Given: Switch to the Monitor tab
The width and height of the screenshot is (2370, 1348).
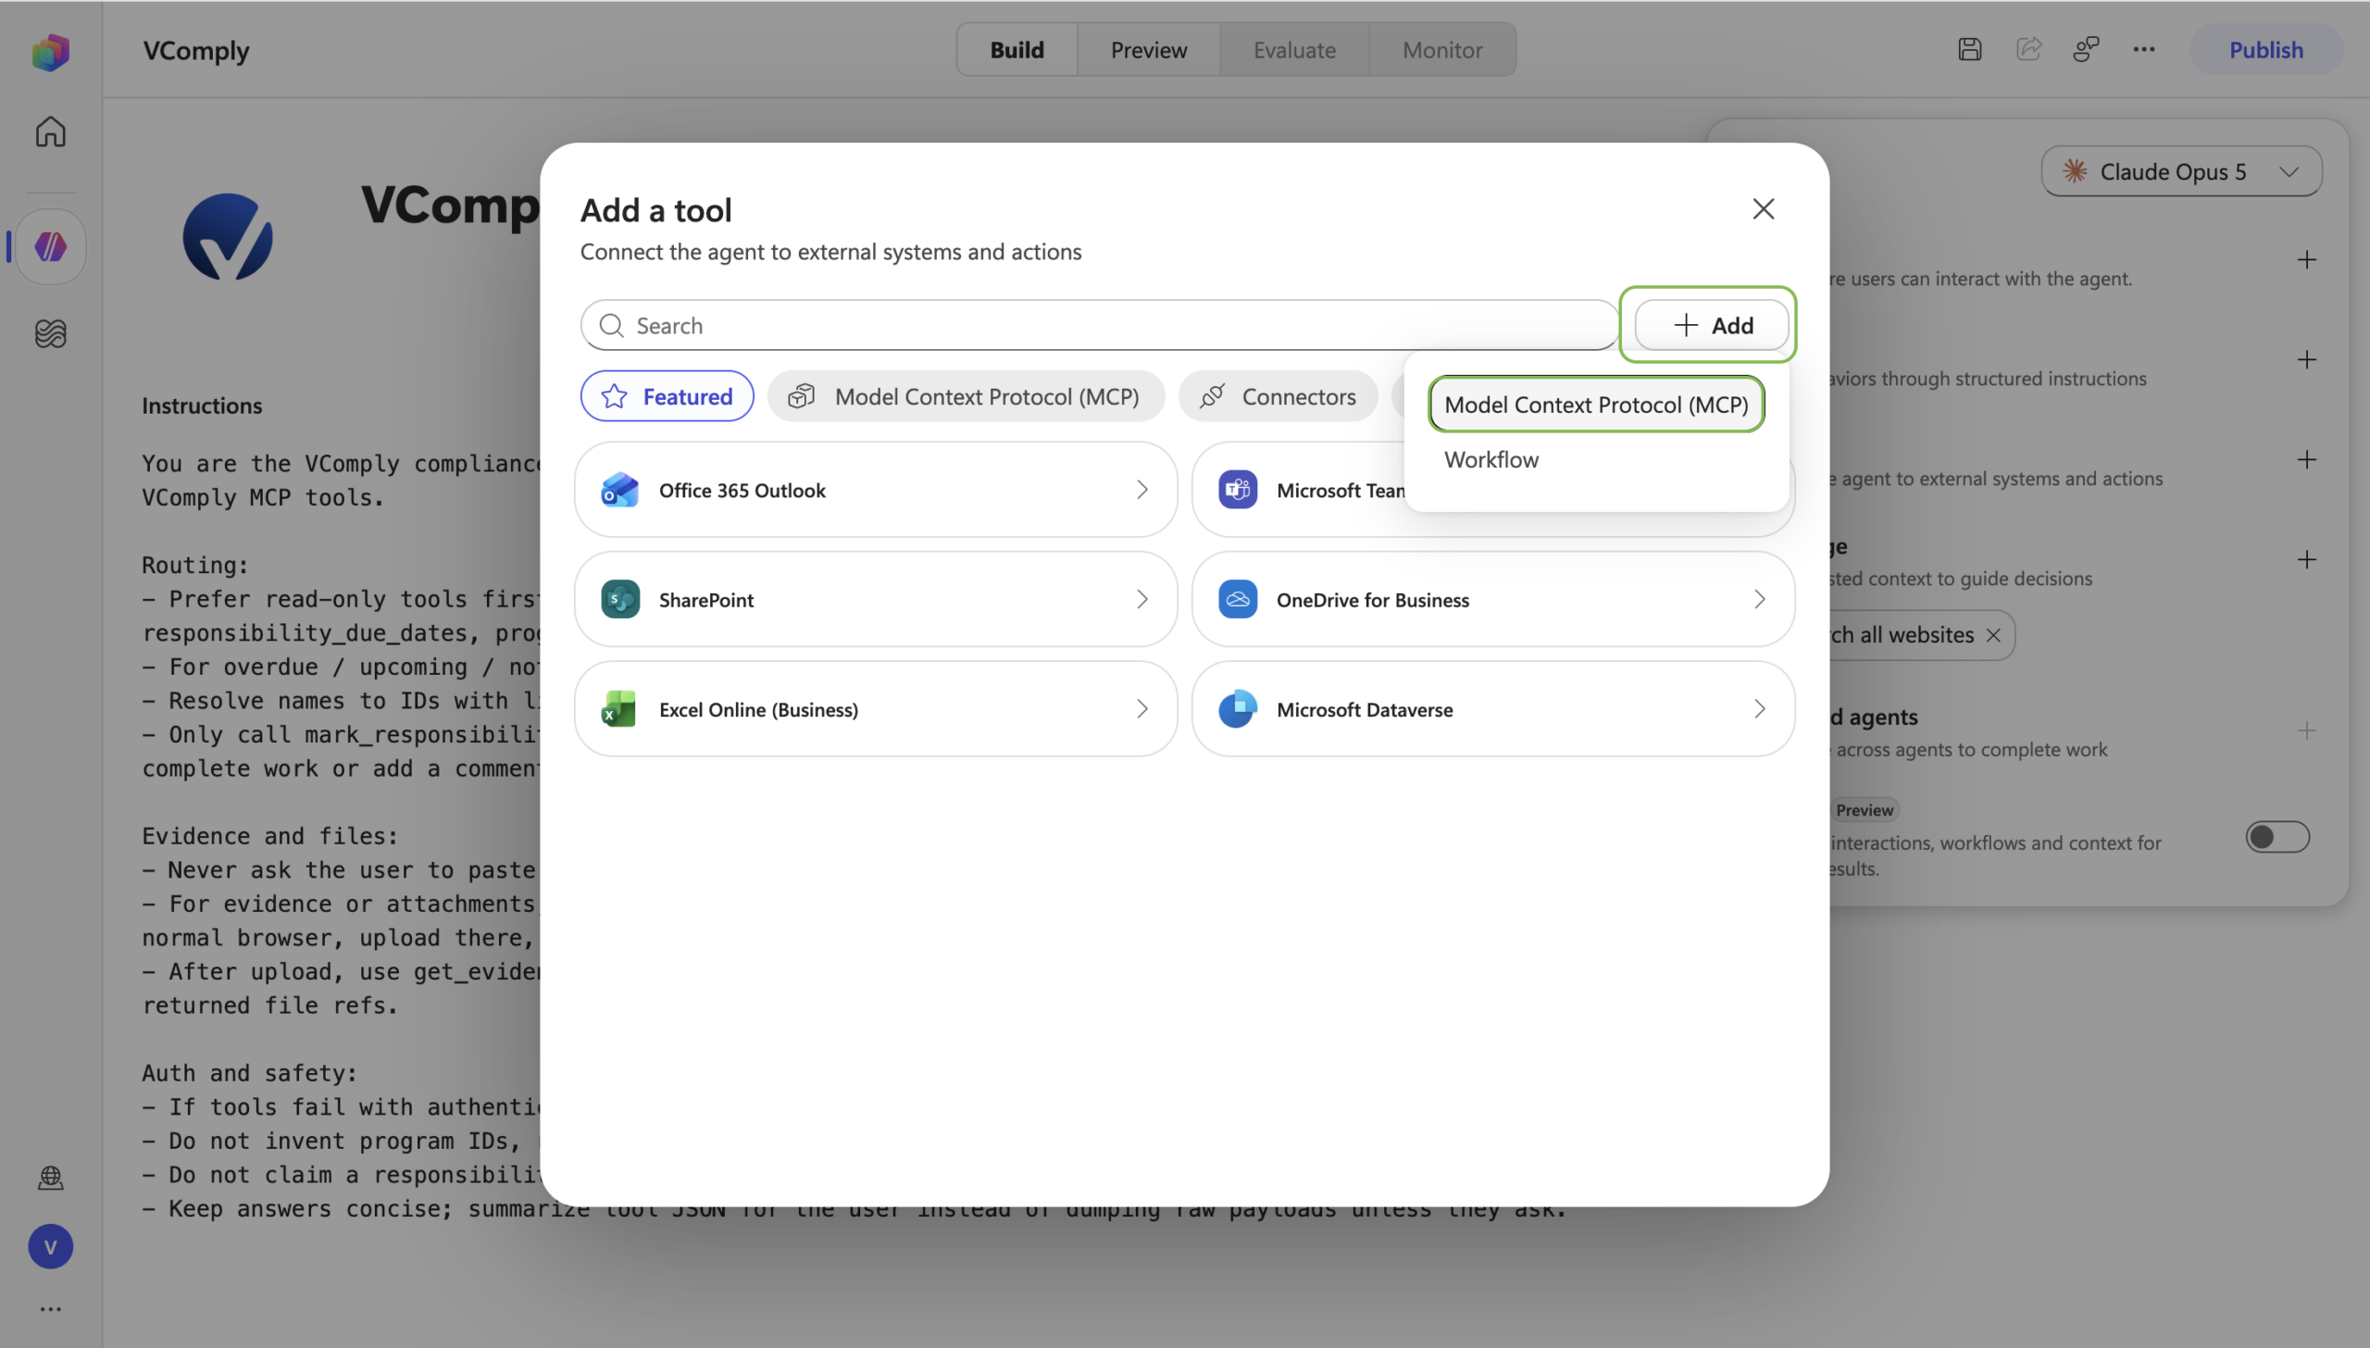Looking at the screenshot, I should pos(1442,50).
